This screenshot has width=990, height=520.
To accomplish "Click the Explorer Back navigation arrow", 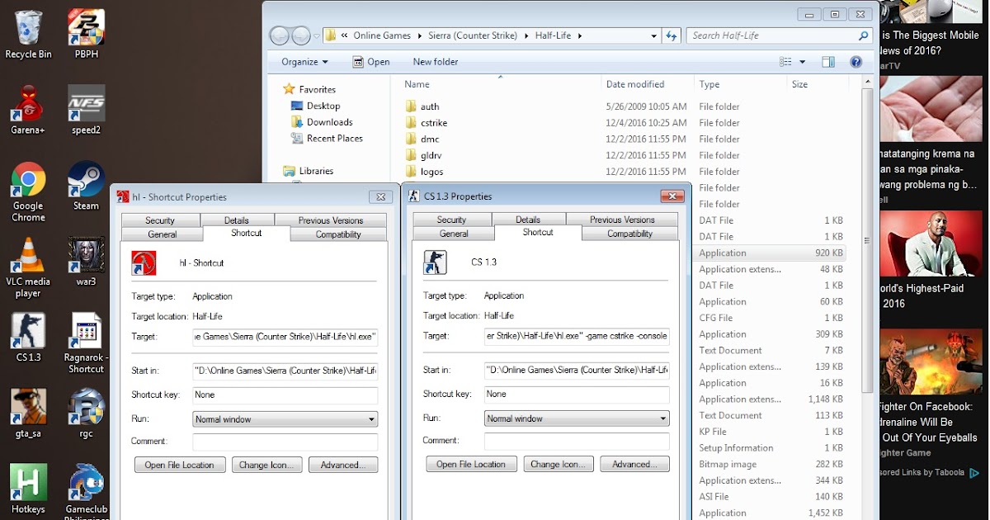I will tap(280, 35).
